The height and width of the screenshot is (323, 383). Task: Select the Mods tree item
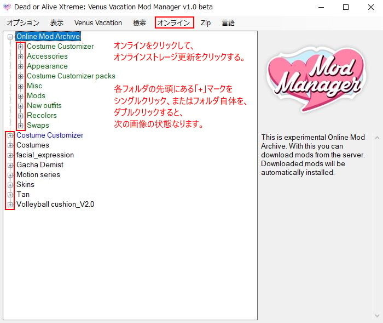pos(36,96)
